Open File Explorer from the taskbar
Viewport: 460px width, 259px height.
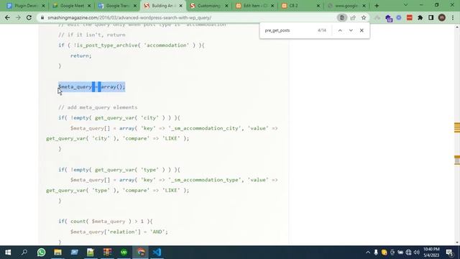pos(57,253)
